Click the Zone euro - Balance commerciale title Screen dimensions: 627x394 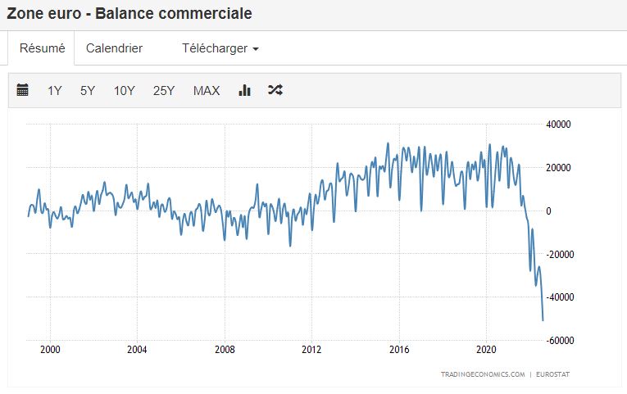[x=129, y=14]
